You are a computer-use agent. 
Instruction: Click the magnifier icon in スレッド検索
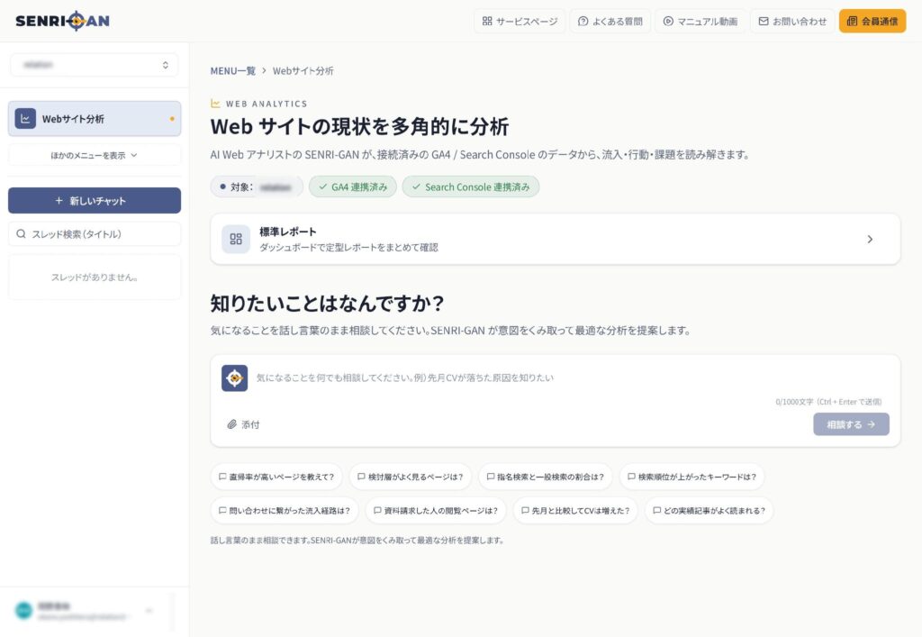22,234
